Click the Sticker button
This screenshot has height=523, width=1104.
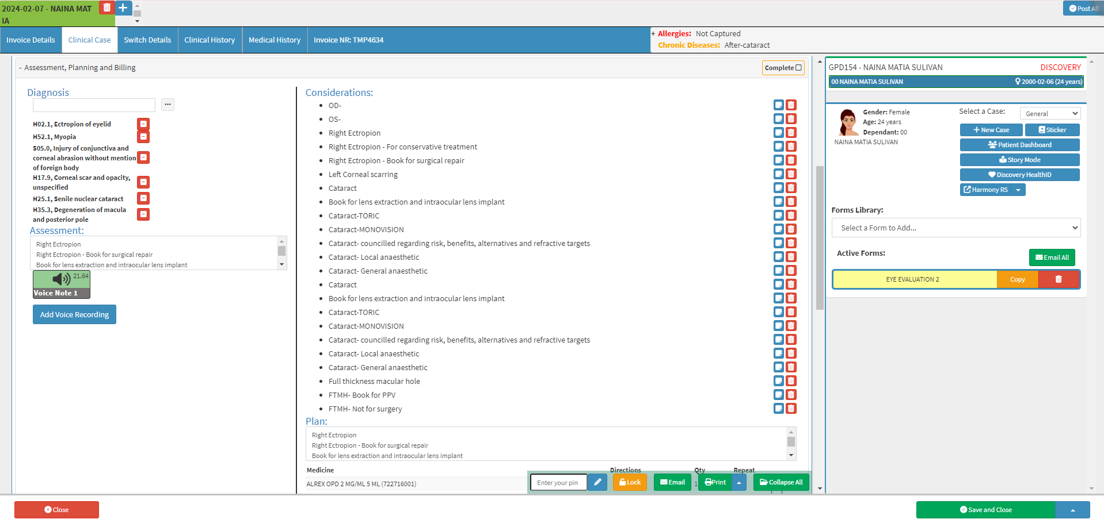coord(1052,130)
